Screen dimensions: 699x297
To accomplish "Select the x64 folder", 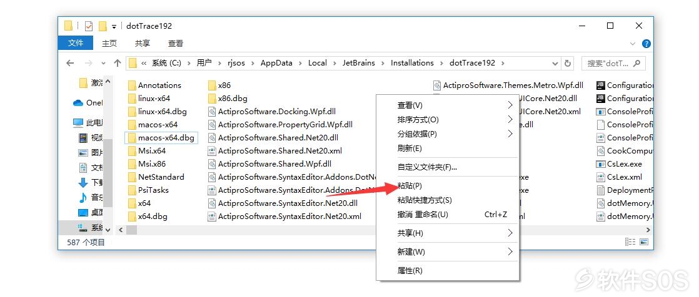I will [139, 203].
